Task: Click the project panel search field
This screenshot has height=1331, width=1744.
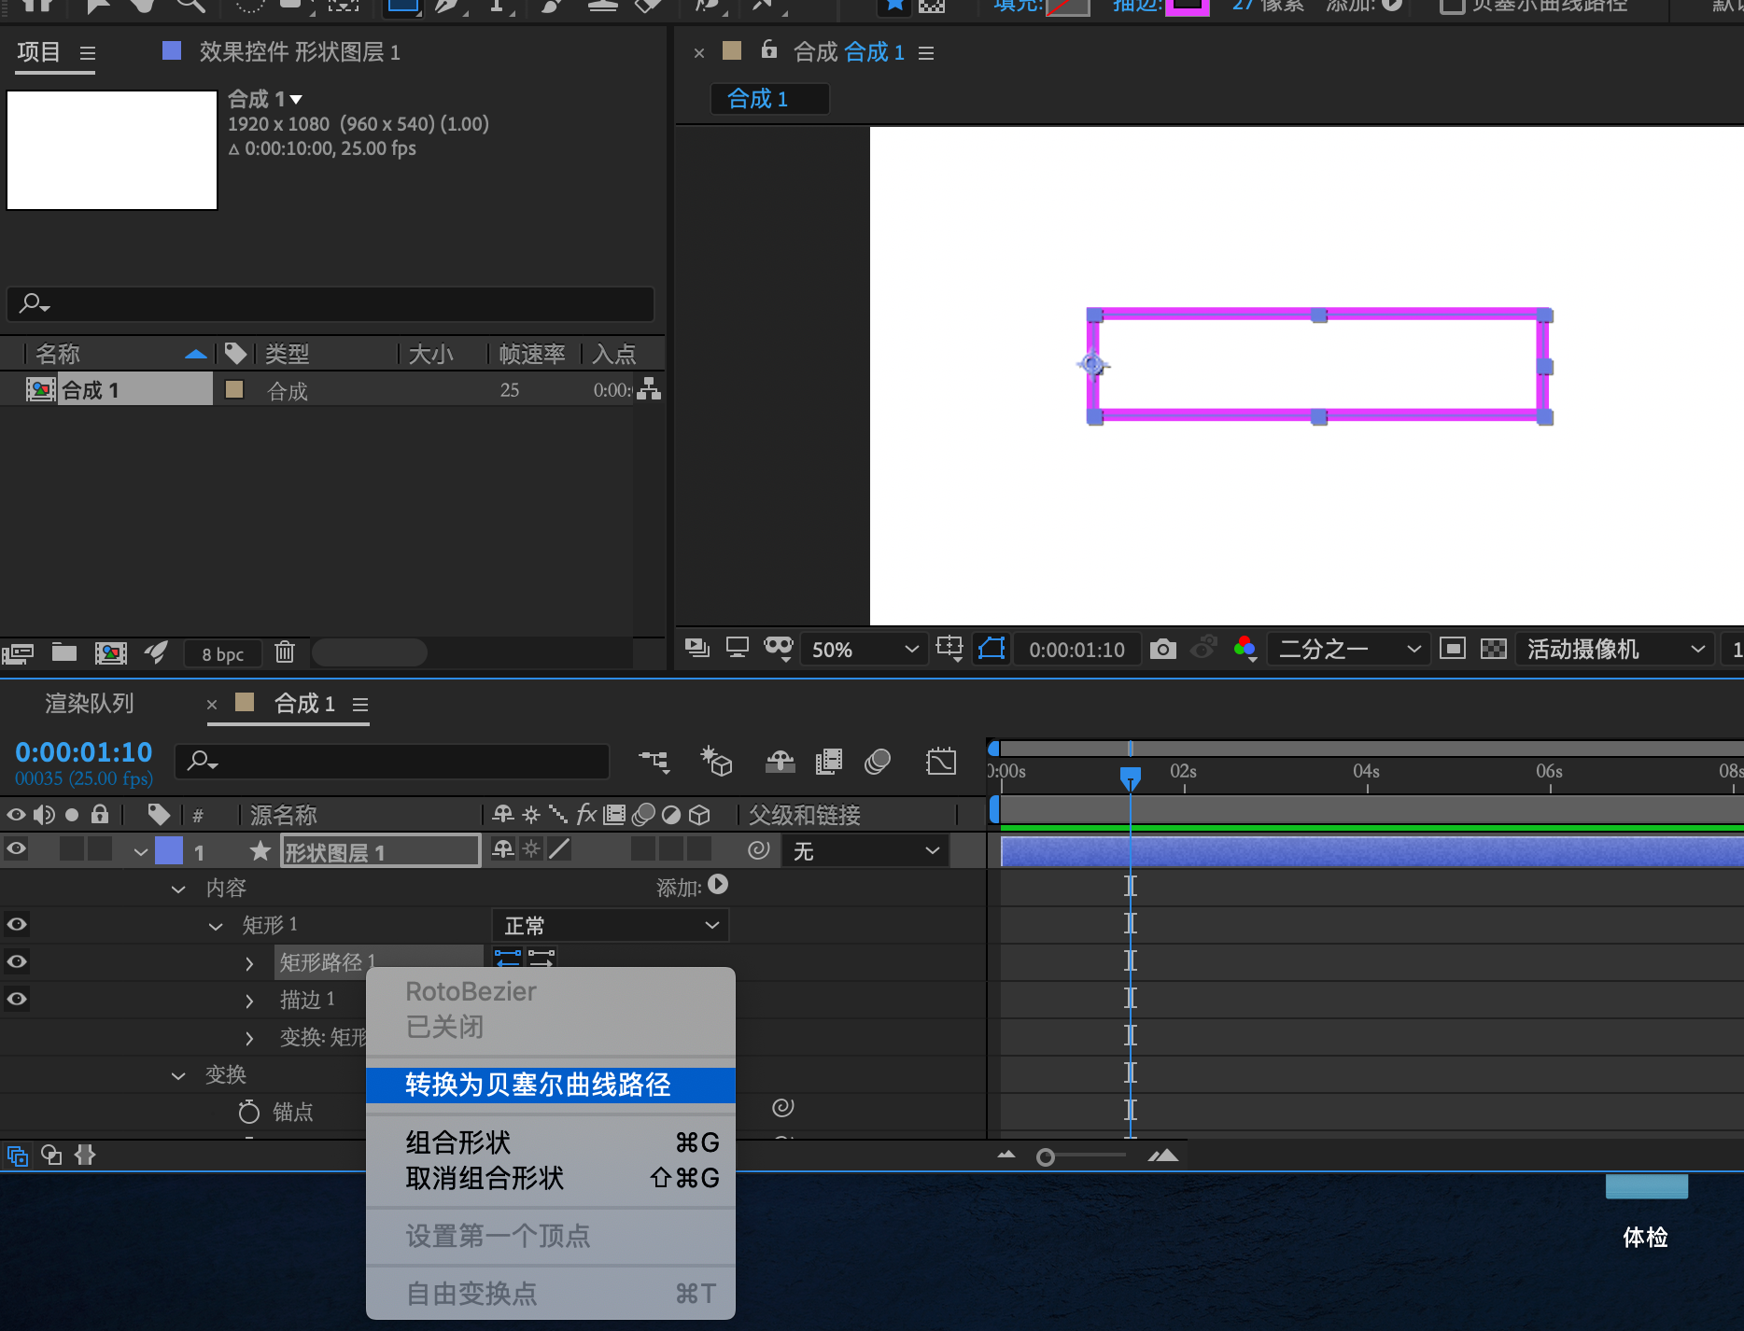Action: 331,303
